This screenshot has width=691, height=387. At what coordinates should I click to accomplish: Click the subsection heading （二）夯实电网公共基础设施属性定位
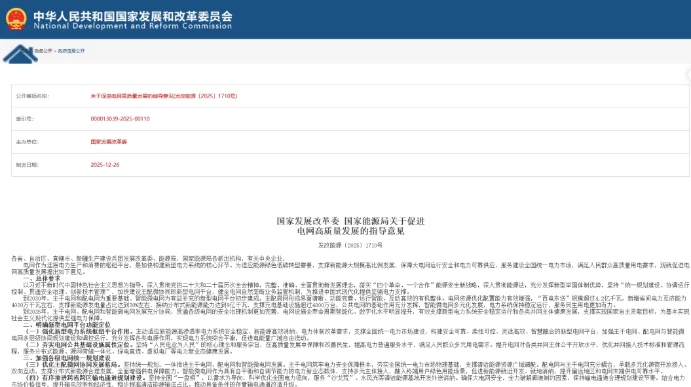[79, 344]
